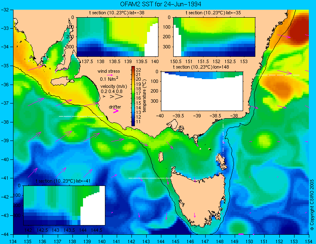Viewport: 316px width, 244px height.
Task: Click the OFAM2 SST 24-Jun-1994 title
Action: click(x=161, y=4)
